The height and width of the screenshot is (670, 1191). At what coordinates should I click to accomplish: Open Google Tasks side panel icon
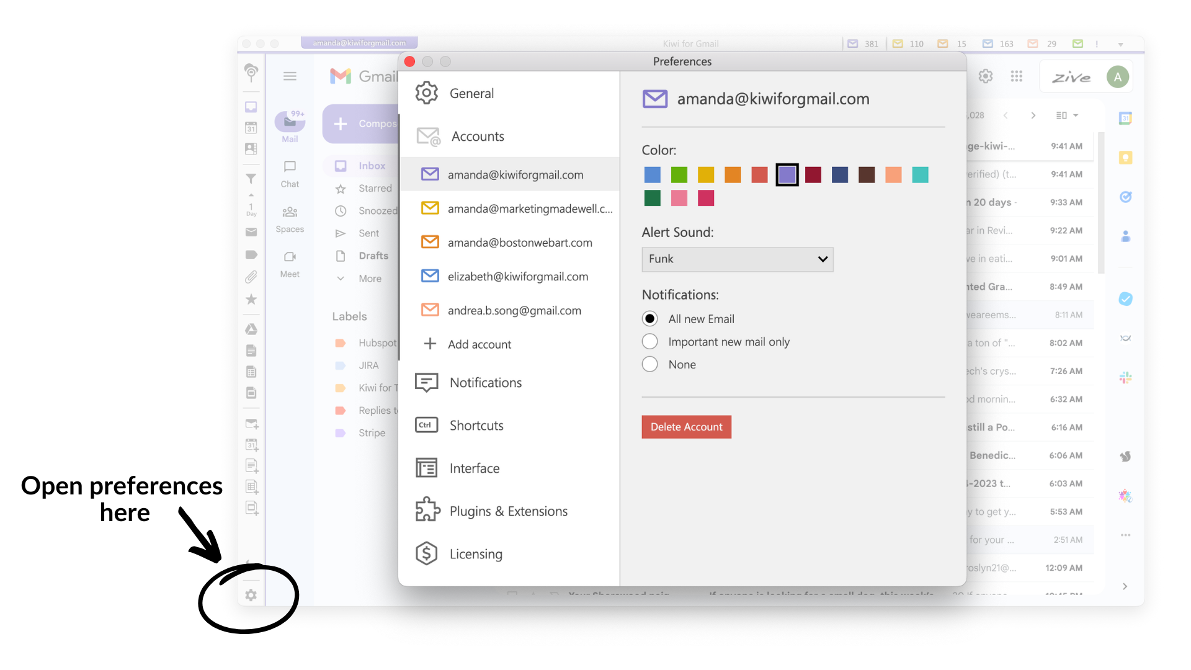coord(1125,197)
